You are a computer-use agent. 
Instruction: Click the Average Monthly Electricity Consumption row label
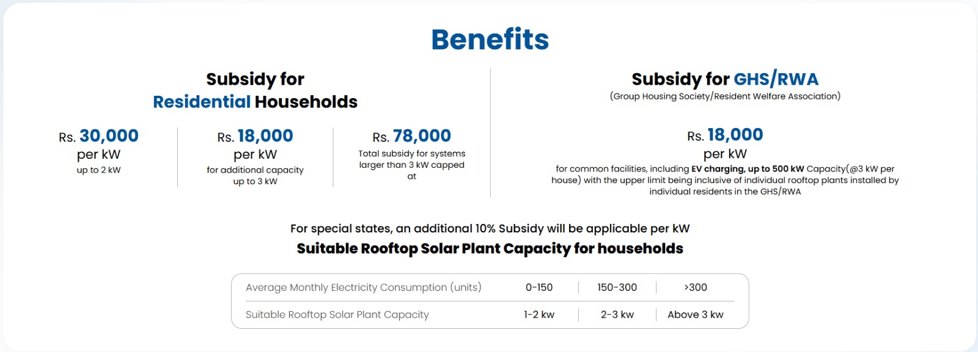click(364, 287)
